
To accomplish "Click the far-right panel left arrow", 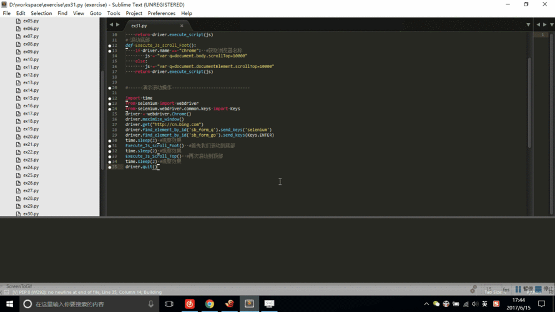I will [538, 25].
